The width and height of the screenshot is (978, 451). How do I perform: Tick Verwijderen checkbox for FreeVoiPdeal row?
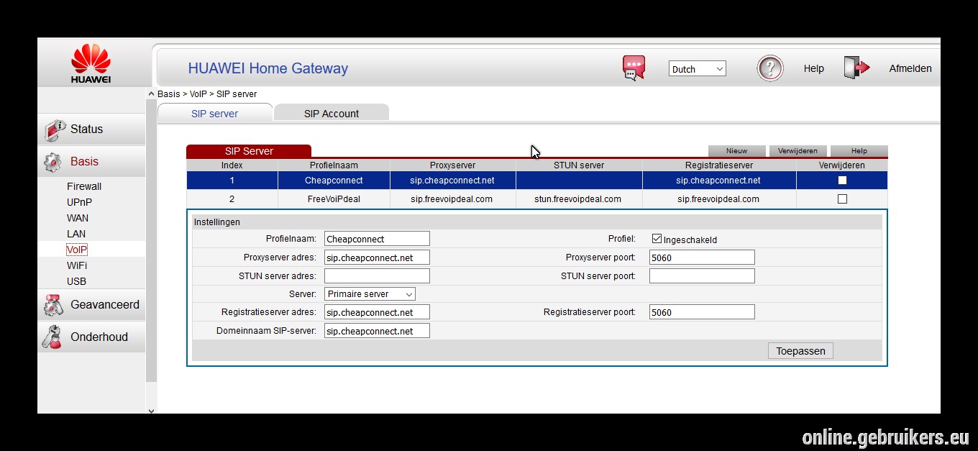pyautogui.click(x=842, y=199)
